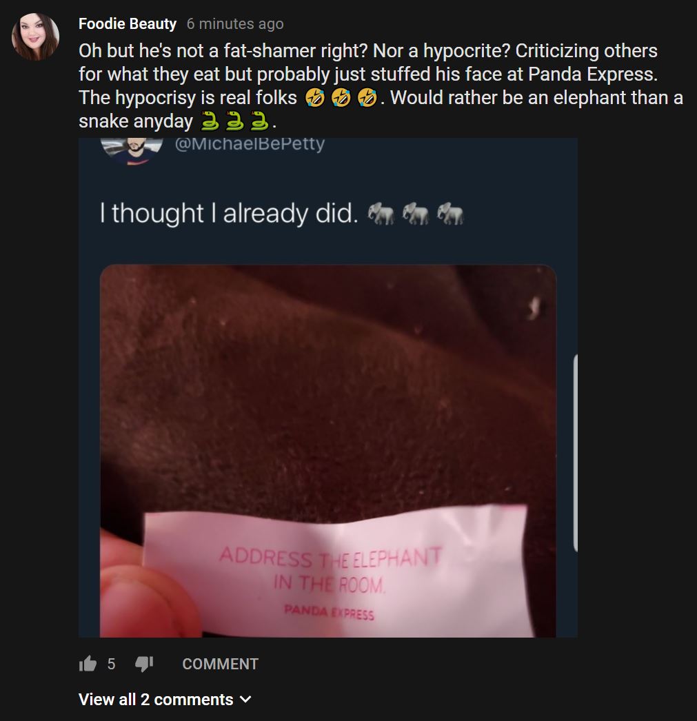697x721 pixels.
Task: Click the Panda Express label on the fortune slip
Action: [329, 612]
